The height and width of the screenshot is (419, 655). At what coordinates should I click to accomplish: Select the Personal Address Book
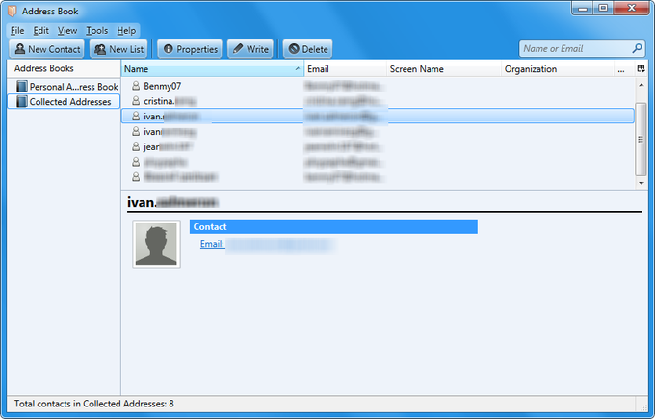64,87
